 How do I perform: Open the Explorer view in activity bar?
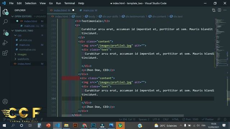pos(5,12)
